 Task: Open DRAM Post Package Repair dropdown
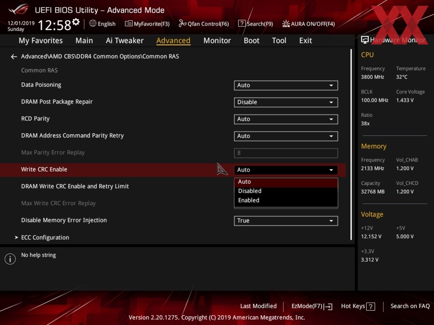[x=286, y=102]
